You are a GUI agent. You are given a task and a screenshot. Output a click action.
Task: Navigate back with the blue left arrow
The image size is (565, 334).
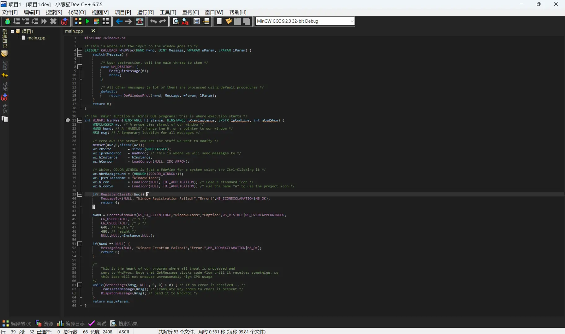click(x=119, y=21)
